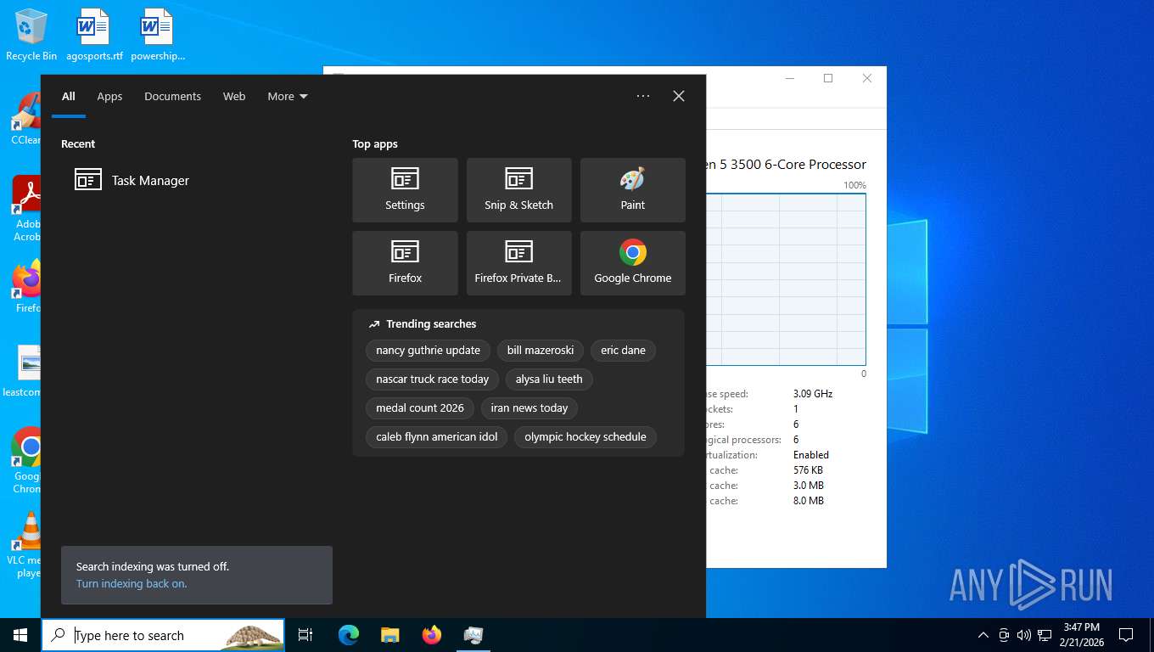Search trending 'eric dane'

tap(623, 350)
